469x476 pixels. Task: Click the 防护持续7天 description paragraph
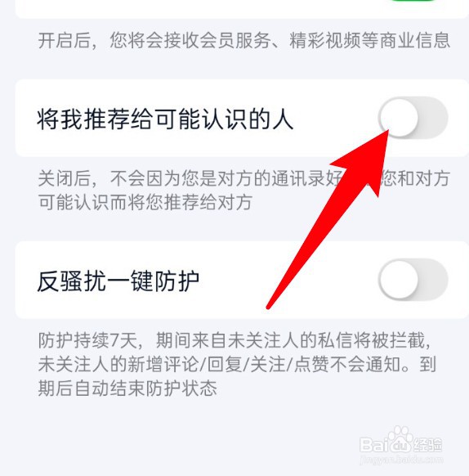(237, 364)
